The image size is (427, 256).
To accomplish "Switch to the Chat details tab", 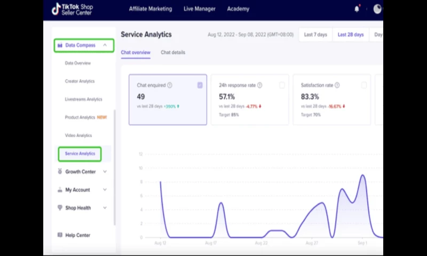I will coord(173,53).
